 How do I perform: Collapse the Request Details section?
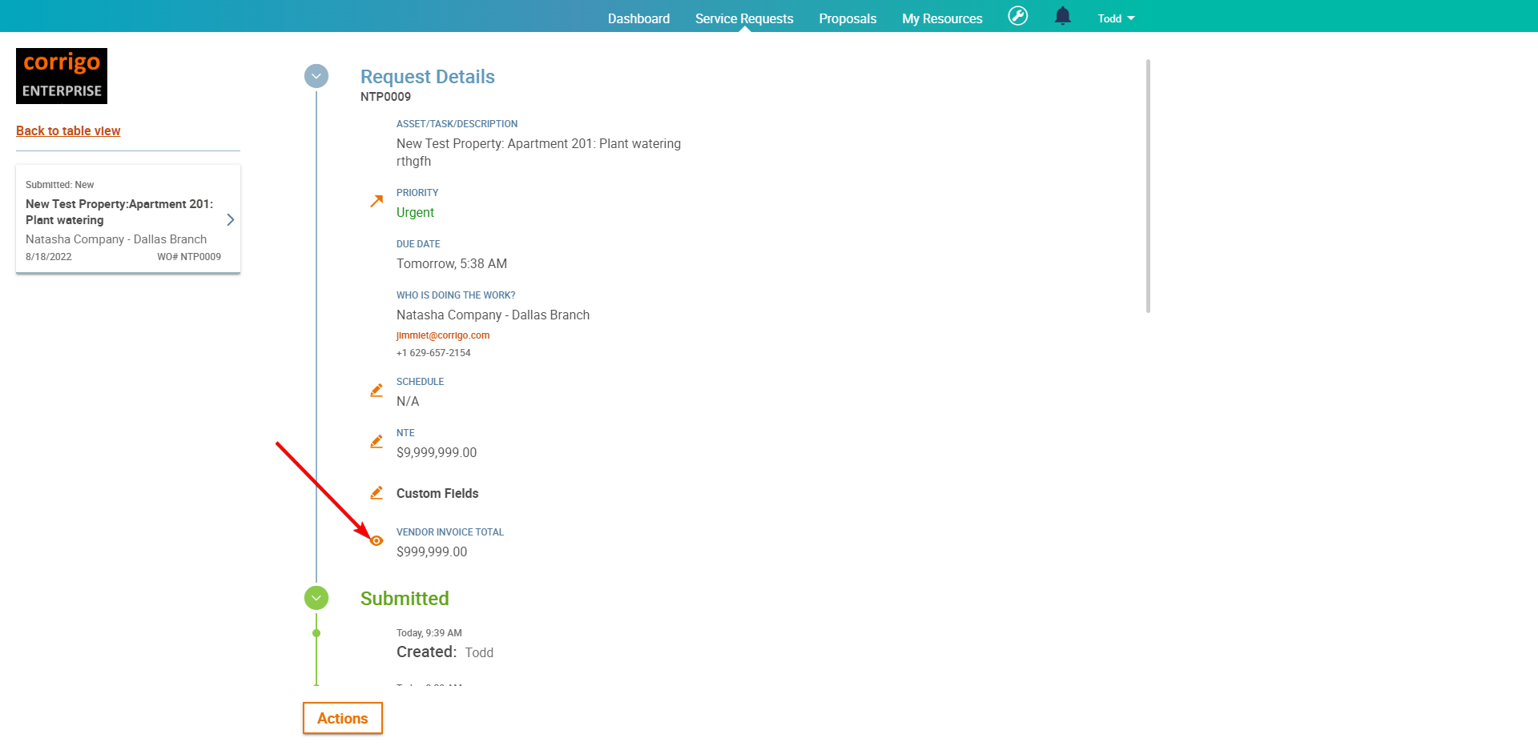click(x=316, y=76)
